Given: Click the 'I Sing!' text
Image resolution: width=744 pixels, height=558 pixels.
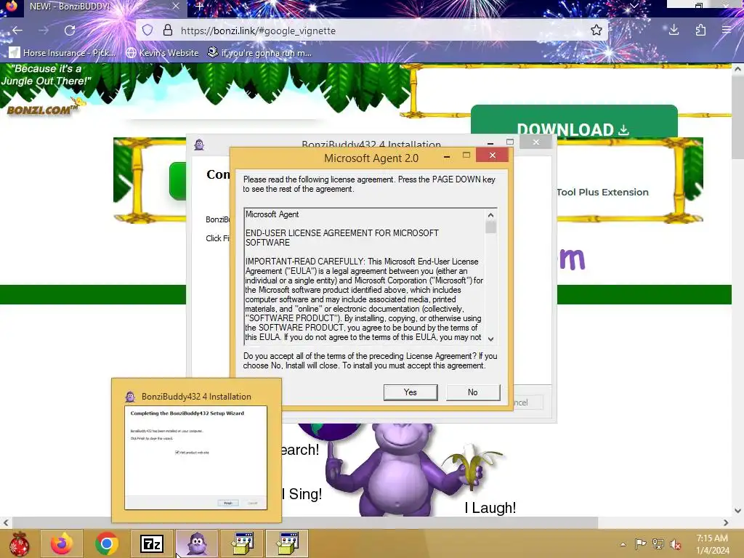Looking at the screenshot, I should pos(302,494).
